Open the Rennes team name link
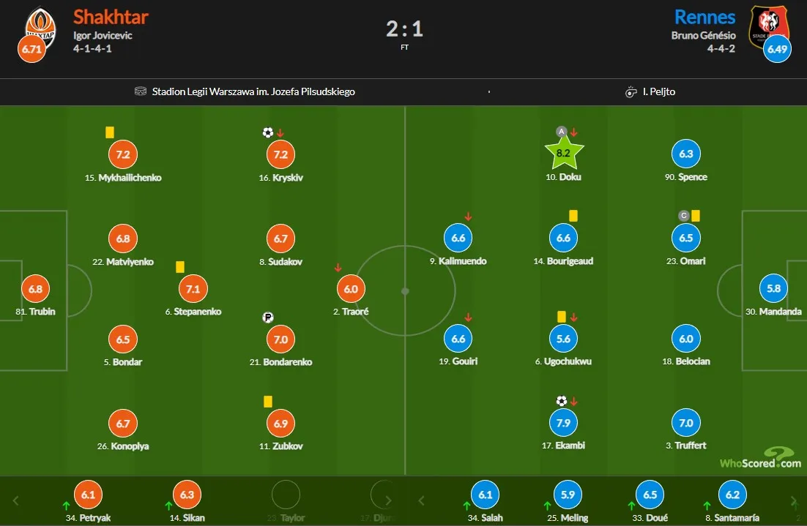 pos(705,17)
